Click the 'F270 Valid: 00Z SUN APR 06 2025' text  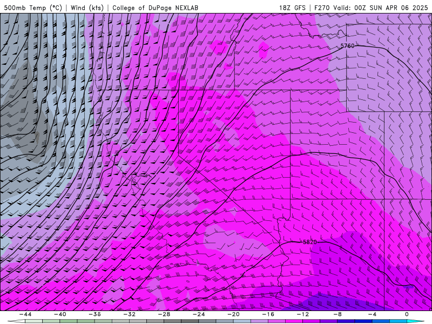click(x=371, y=8)
